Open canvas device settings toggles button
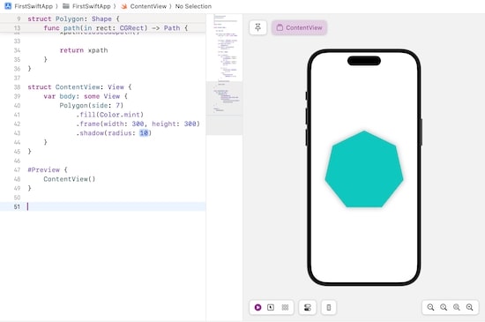The image size is (485, 322). [x=308, y=307]
